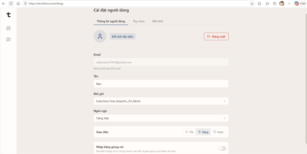Click the user avatar placeholder icon

tap(100, 36)
